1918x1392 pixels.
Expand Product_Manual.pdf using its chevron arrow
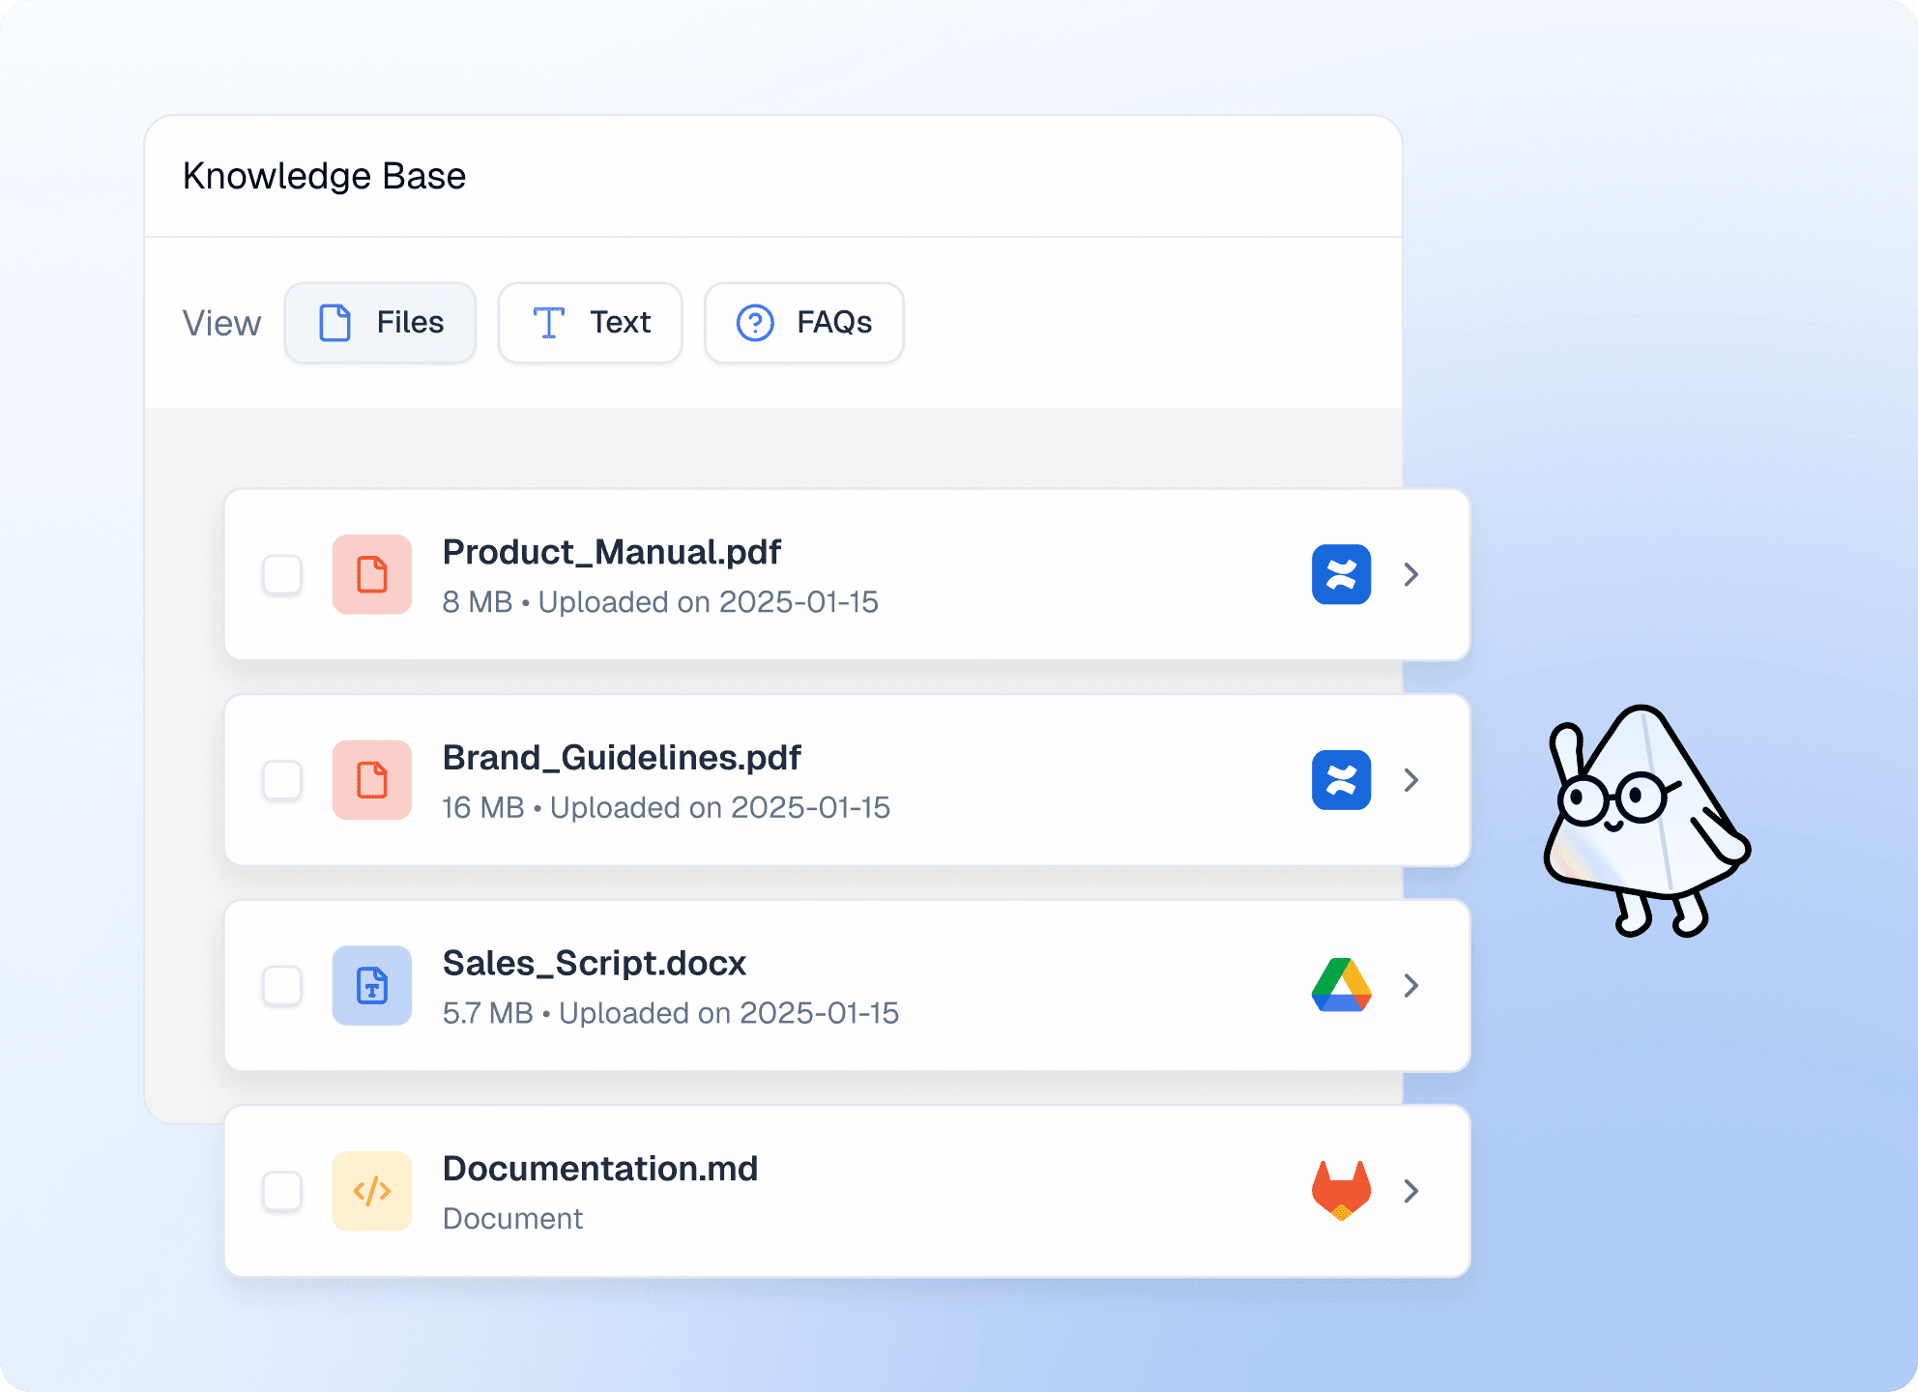click(1411, 574)
